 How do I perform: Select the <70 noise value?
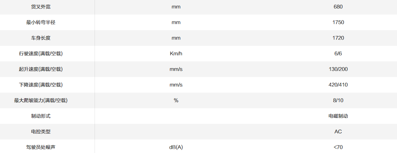pos(338,147)
